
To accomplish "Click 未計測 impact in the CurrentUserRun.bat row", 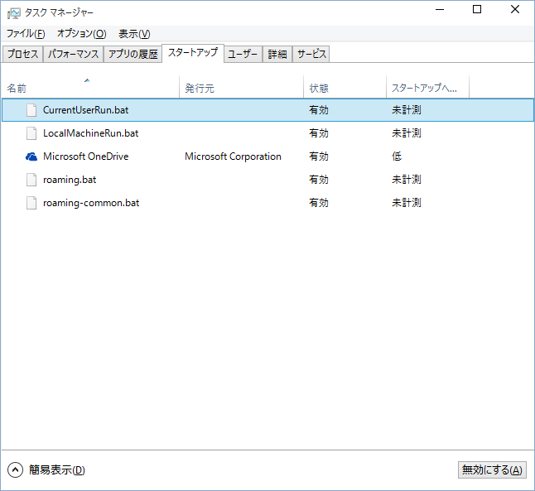I will point(407,110).
